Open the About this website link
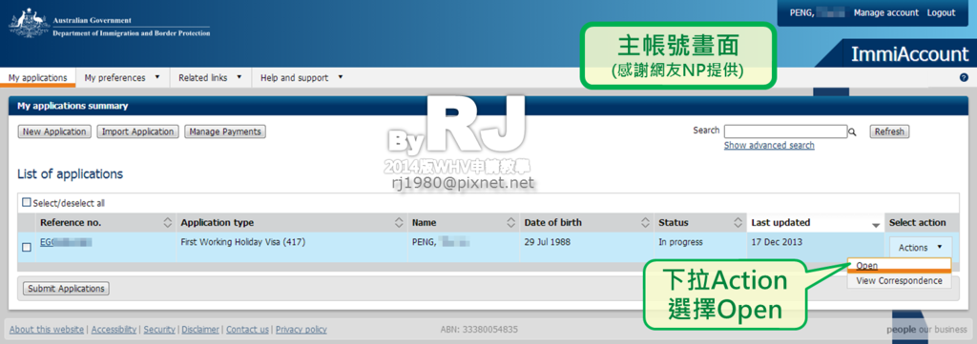Image resolution: width=977 pixels, height=344 pixels. [x=47, y=330]
